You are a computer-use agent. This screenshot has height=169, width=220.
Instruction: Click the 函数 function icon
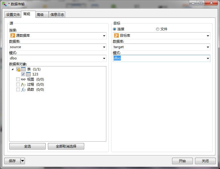(x=23, y=90)
